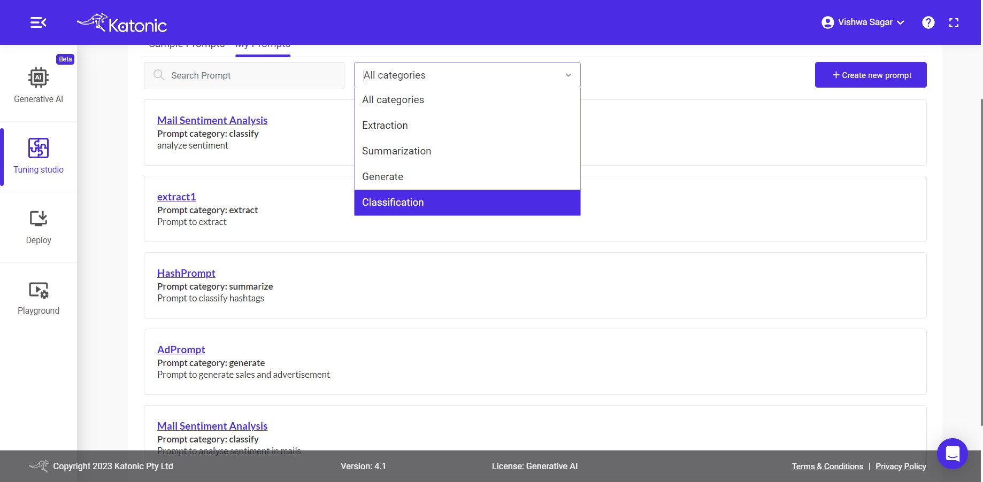Open the bottom Mail Sentiment Analysis prompt
Screen dimensions: 983x482
pyautogui.click(x=212, y=426)
